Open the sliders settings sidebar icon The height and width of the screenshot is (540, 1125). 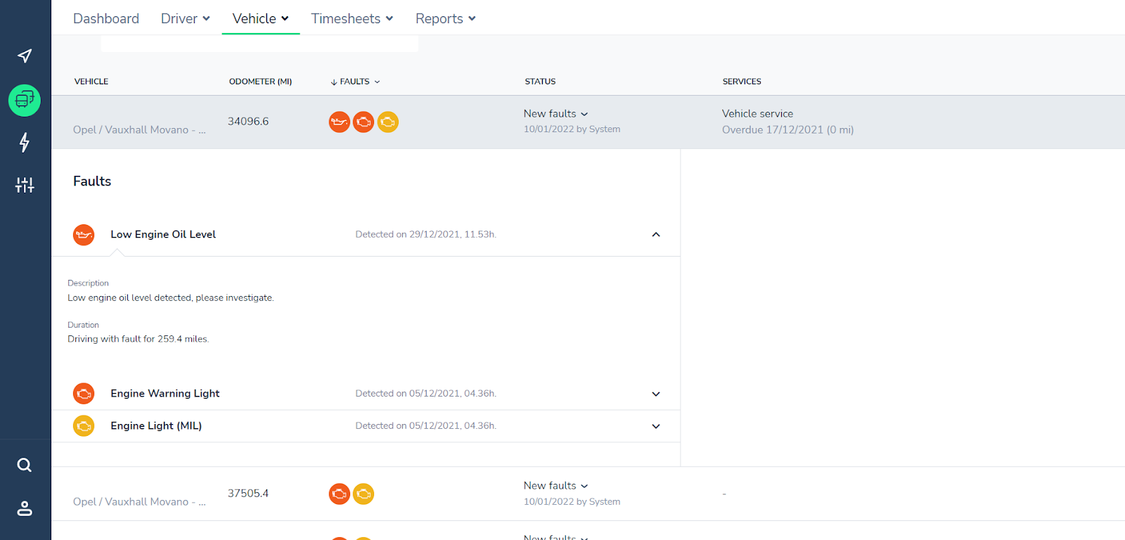25,185
